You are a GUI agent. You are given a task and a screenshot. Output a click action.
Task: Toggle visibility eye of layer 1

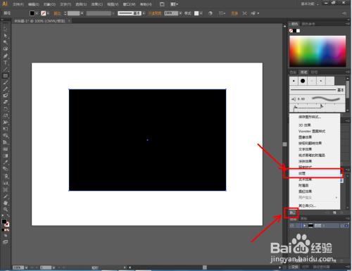tap(292, 225)
